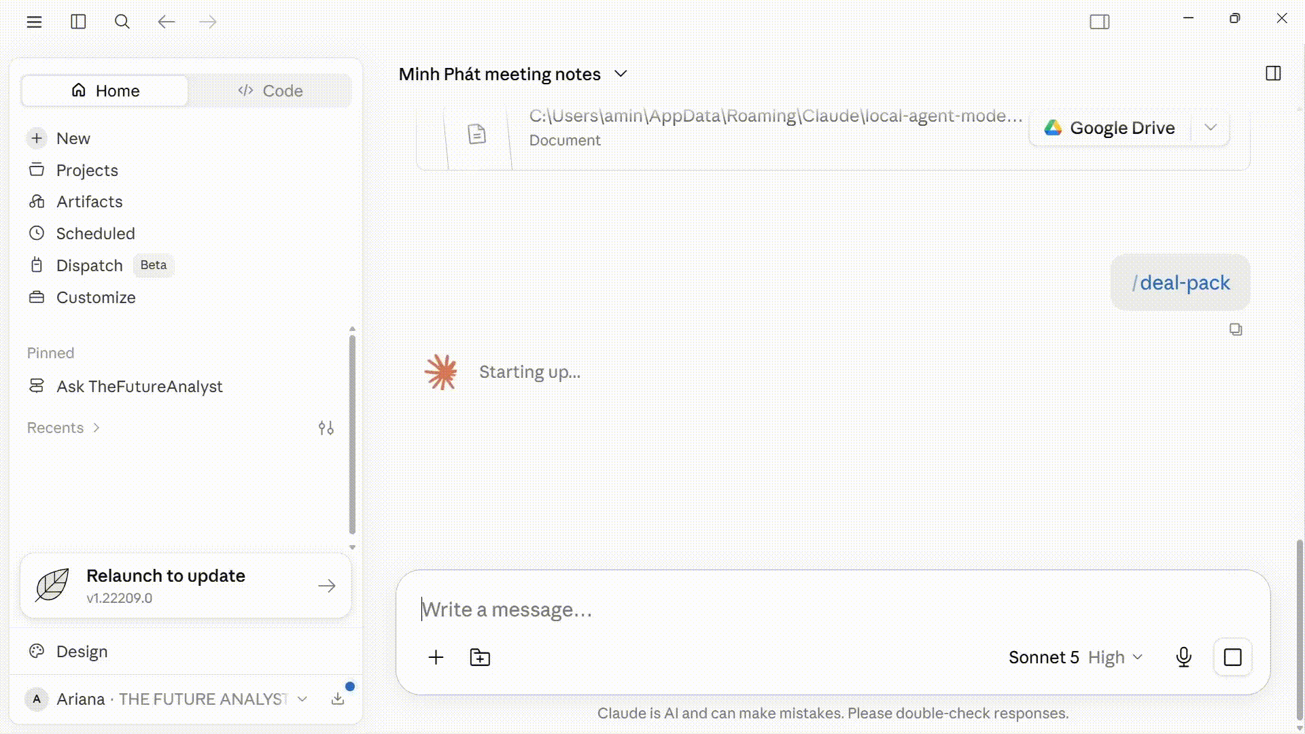Open the High effort dropdown
The height and width of the screenshot is (734, 1305).
click(1115, 657)
